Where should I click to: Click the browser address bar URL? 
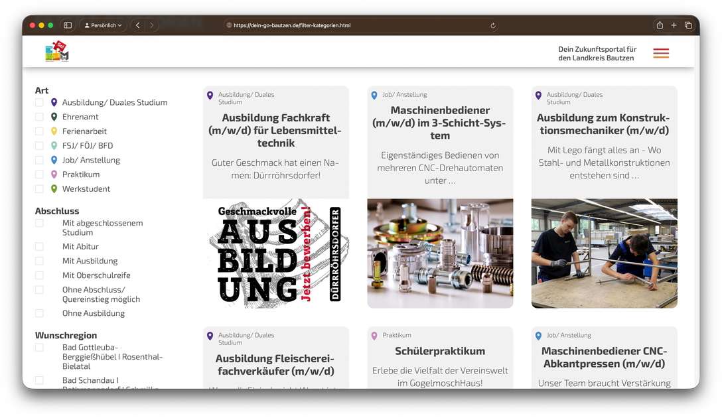292,26
